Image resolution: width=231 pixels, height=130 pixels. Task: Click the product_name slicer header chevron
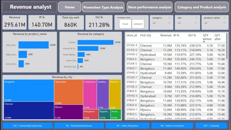225,17
